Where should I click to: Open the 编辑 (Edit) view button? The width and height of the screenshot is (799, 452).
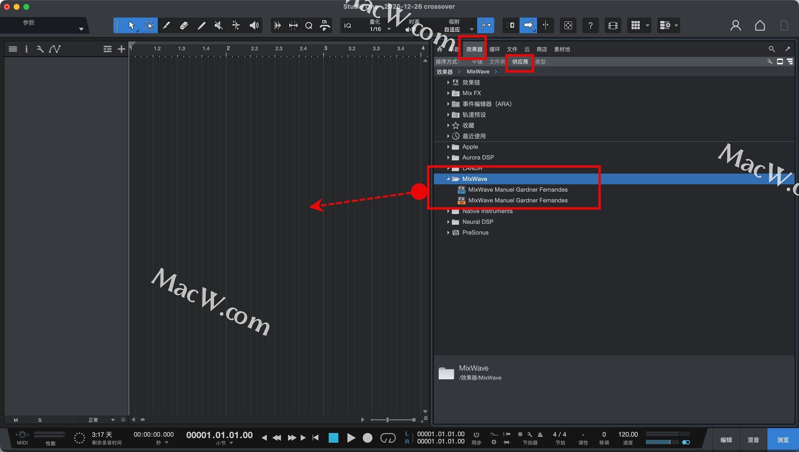726,440
